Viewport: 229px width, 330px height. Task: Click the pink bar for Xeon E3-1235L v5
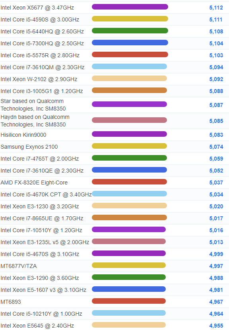(129, 241)
